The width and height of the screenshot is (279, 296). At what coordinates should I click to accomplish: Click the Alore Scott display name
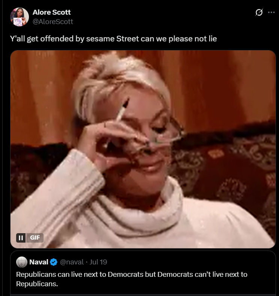(x=52, y=12)
